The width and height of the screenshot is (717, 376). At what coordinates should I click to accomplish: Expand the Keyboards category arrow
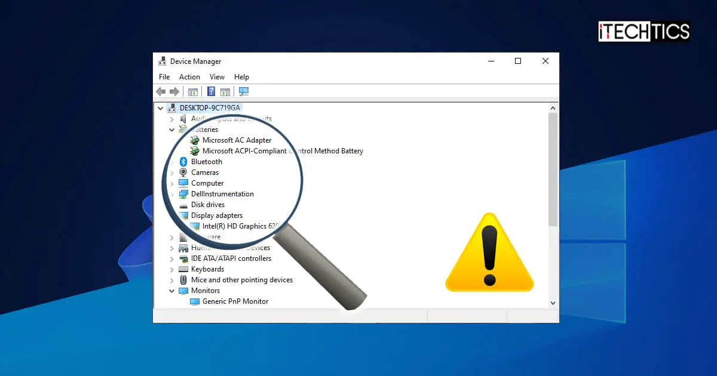(x=172, y=269)
